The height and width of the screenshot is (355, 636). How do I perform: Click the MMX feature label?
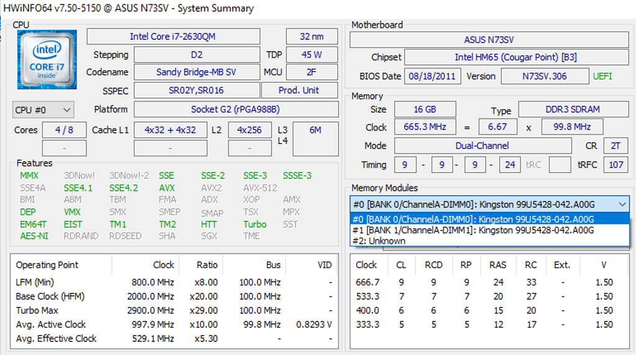point(29,175)
